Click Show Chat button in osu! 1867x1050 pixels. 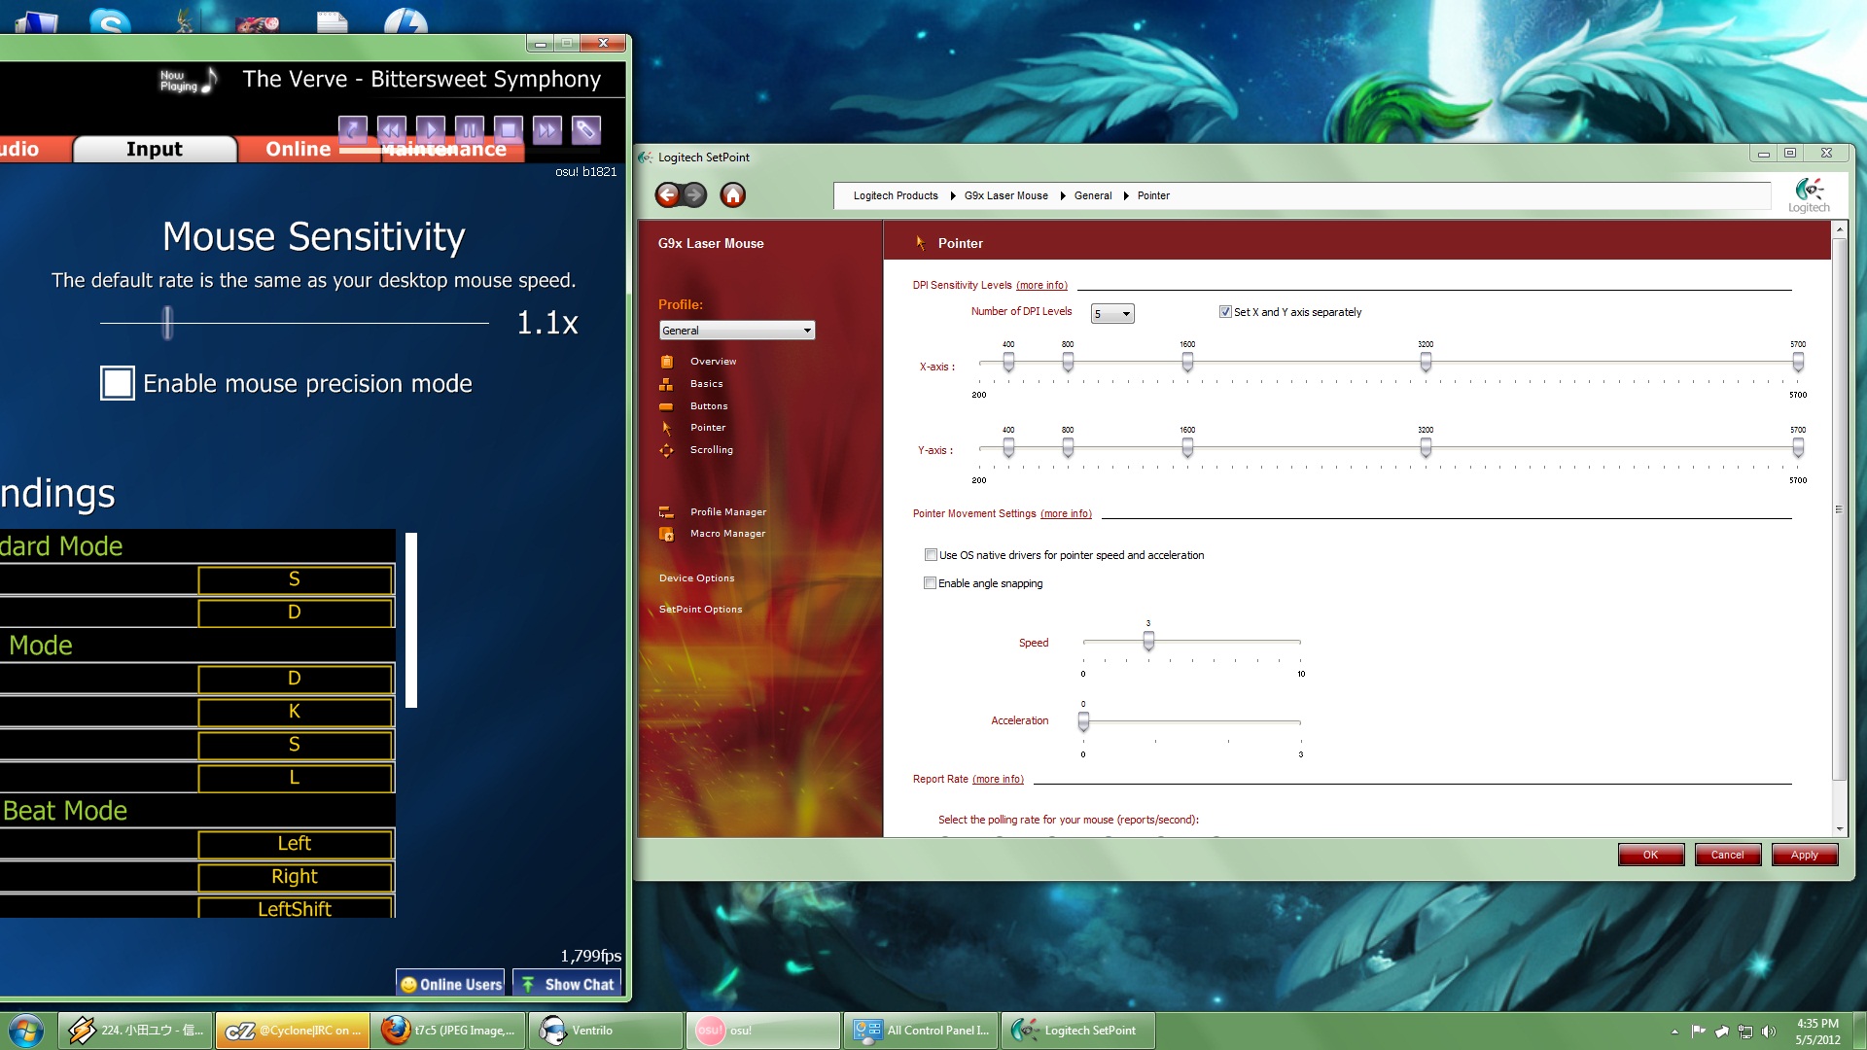point(567,984)
